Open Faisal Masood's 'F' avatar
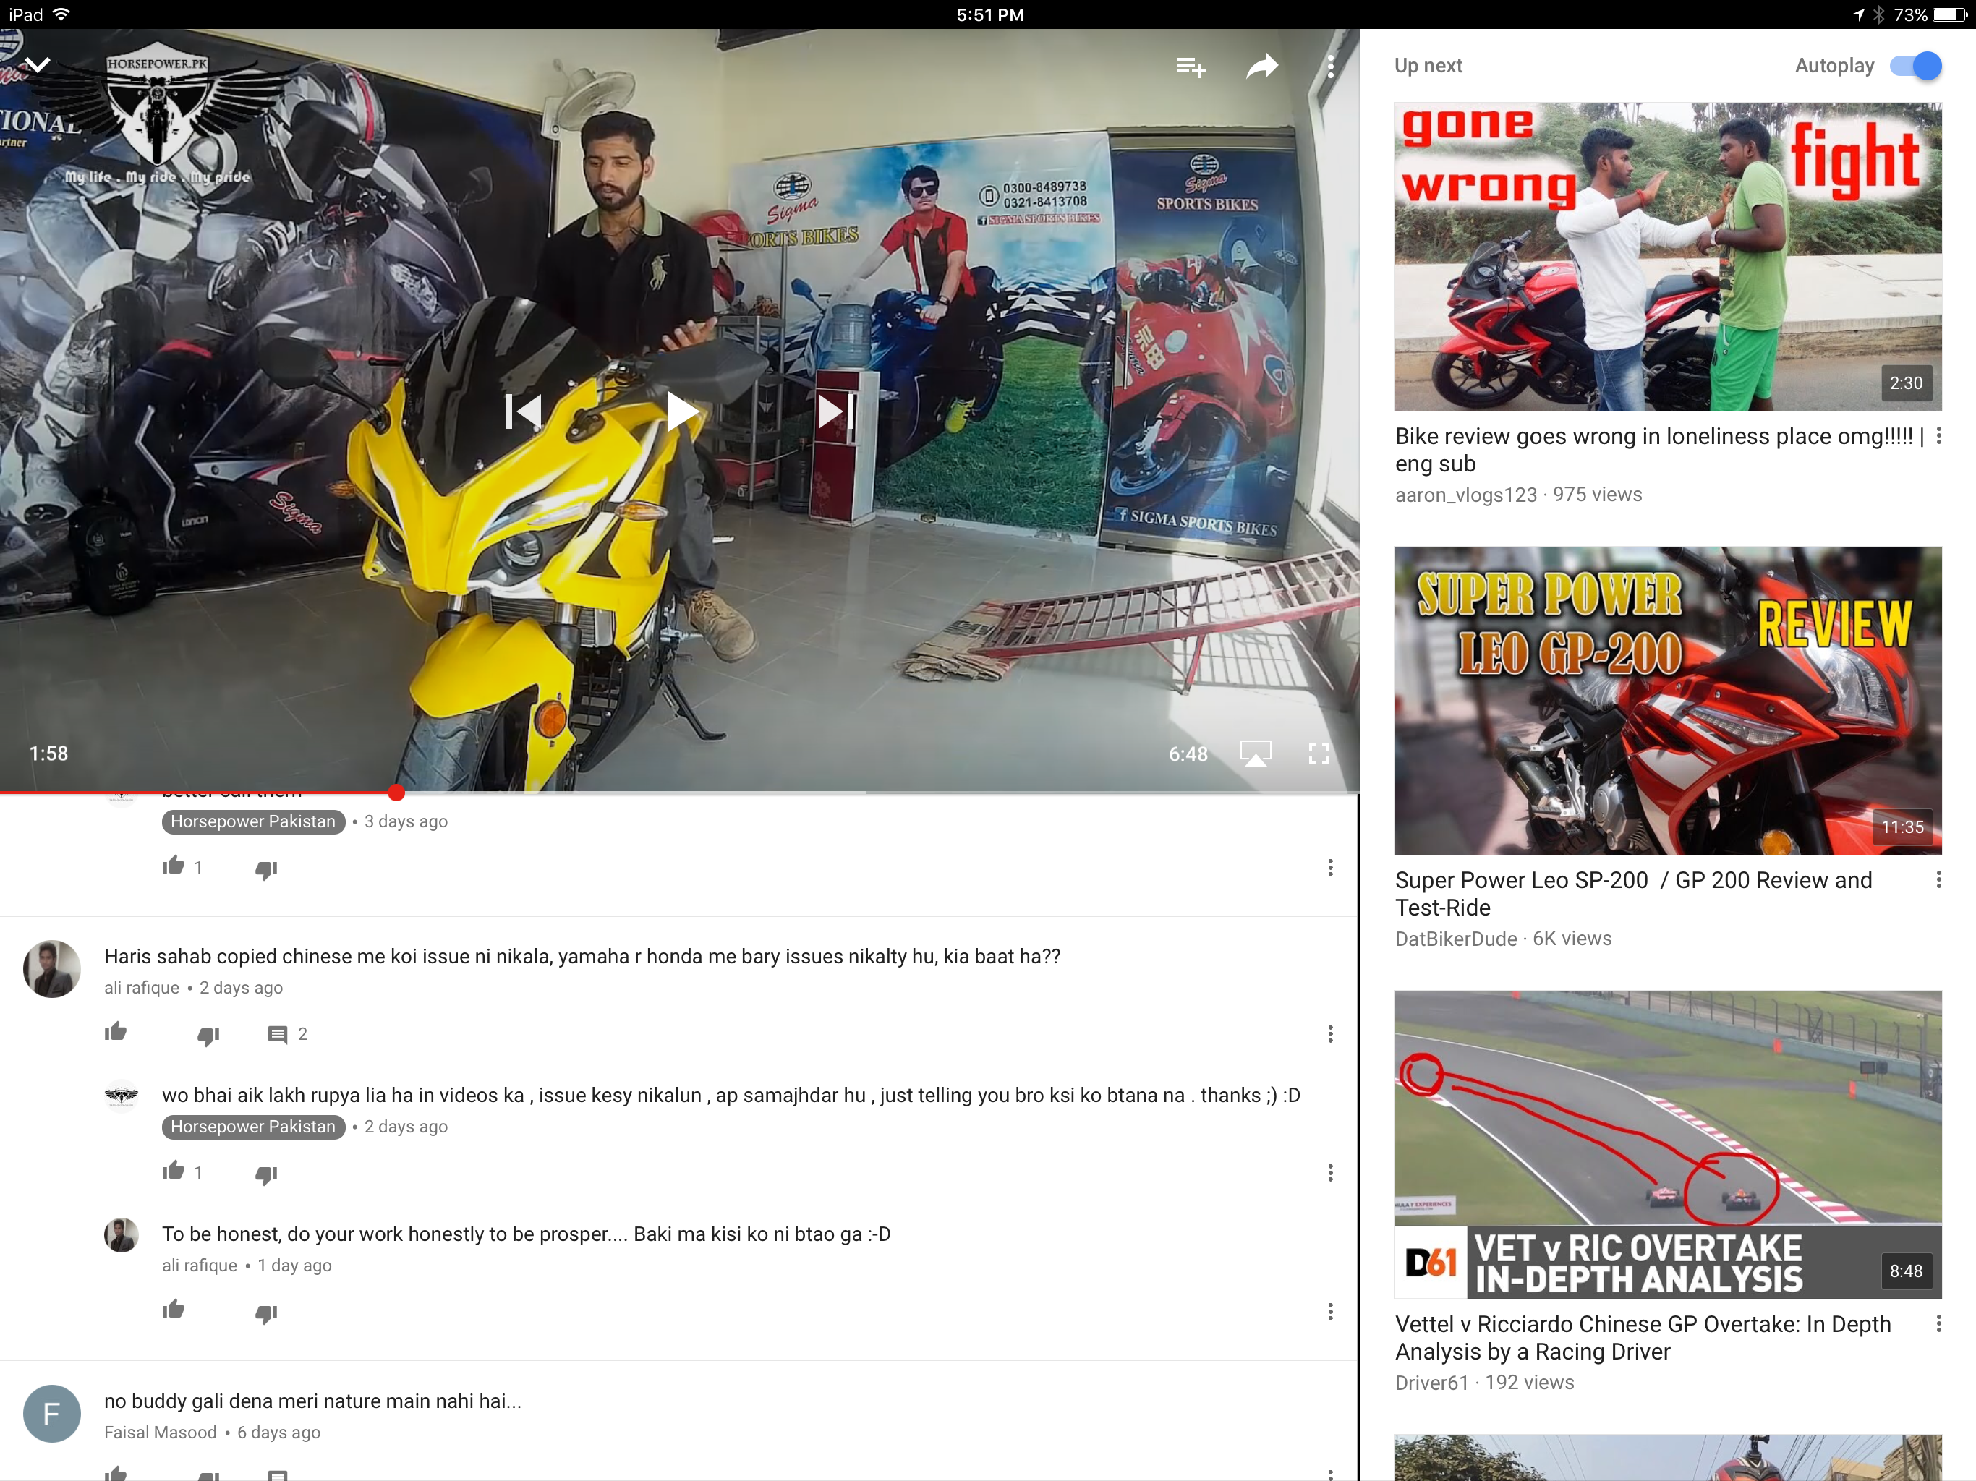Screen dimensions: 1976x1481 (x=52, y=1413)
